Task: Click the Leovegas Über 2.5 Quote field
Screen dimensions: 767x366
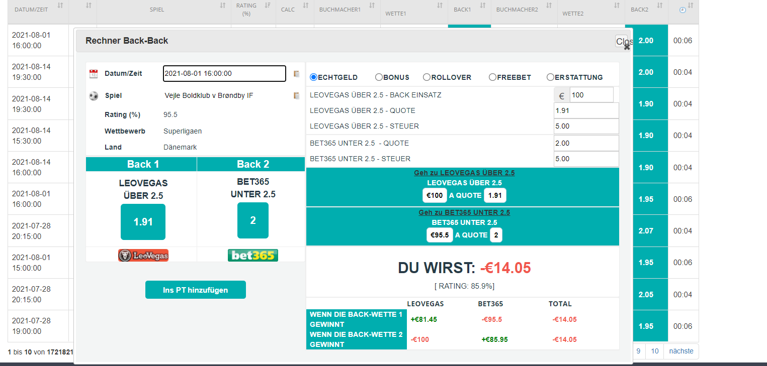Action: (x=586, y=110)
